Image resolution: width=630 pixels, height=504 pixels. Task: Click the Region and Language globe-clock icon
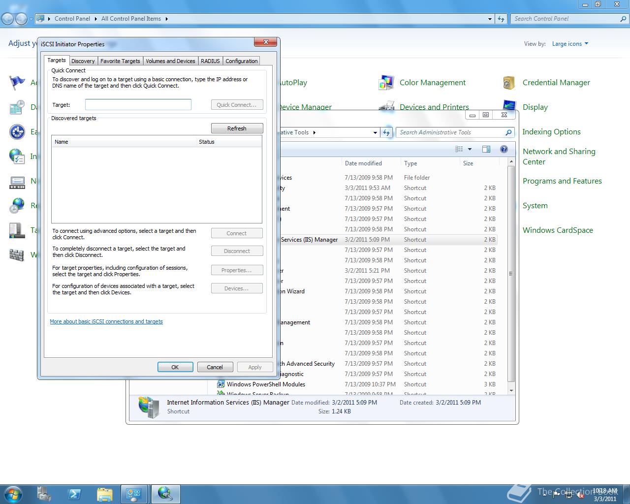17,205
